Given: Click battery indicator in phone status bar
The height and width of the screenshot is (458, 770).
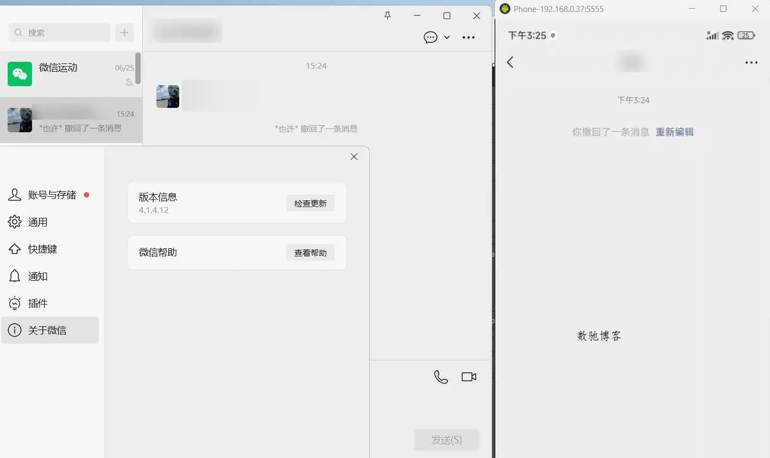Looking at the screenshot, I should [746, 35].
